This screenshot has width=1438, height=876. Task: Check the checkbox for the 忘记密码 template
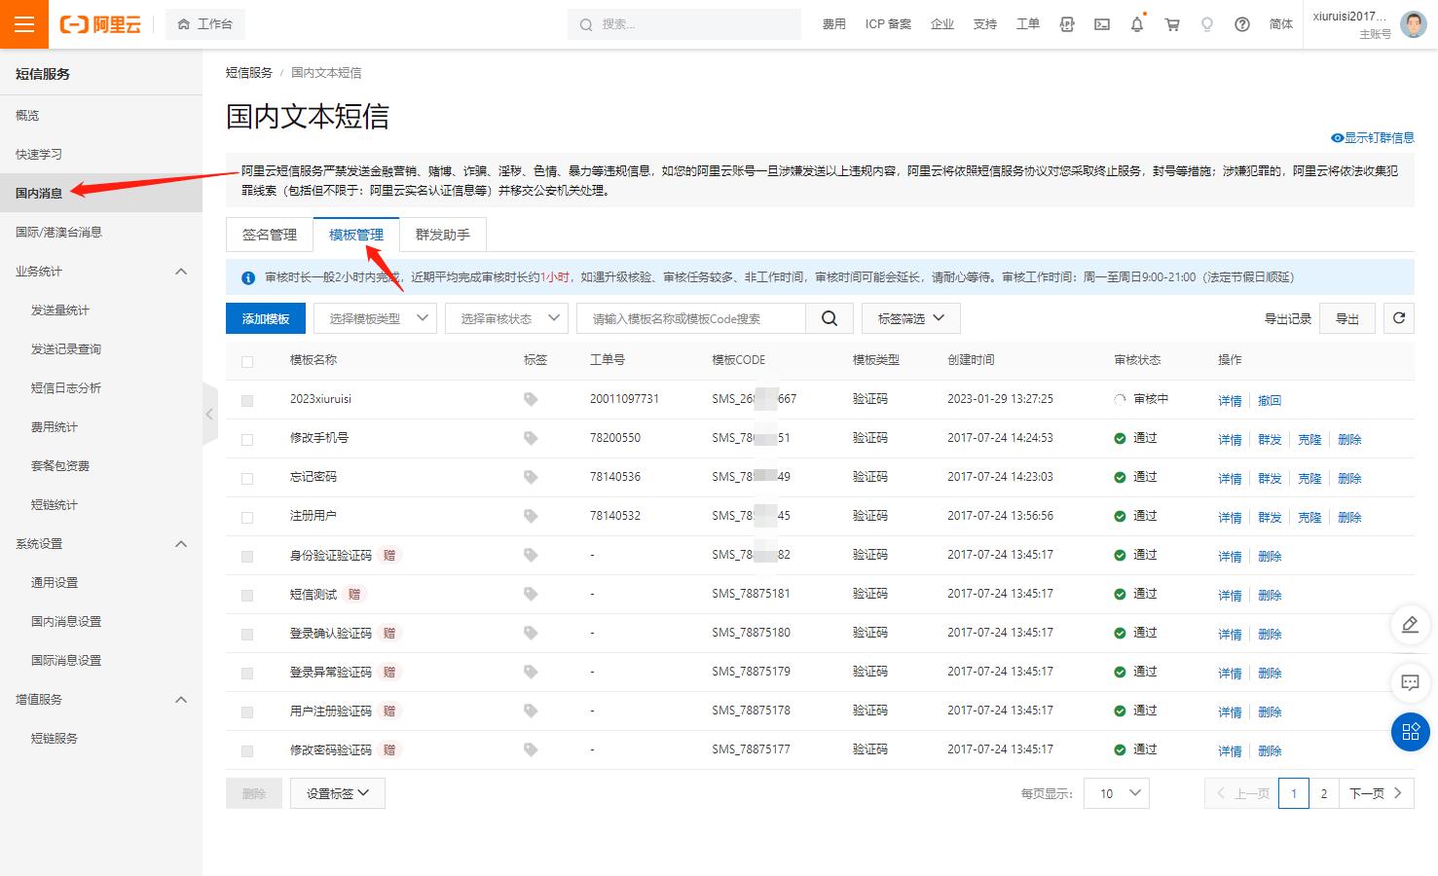click(x=247, y=476)
